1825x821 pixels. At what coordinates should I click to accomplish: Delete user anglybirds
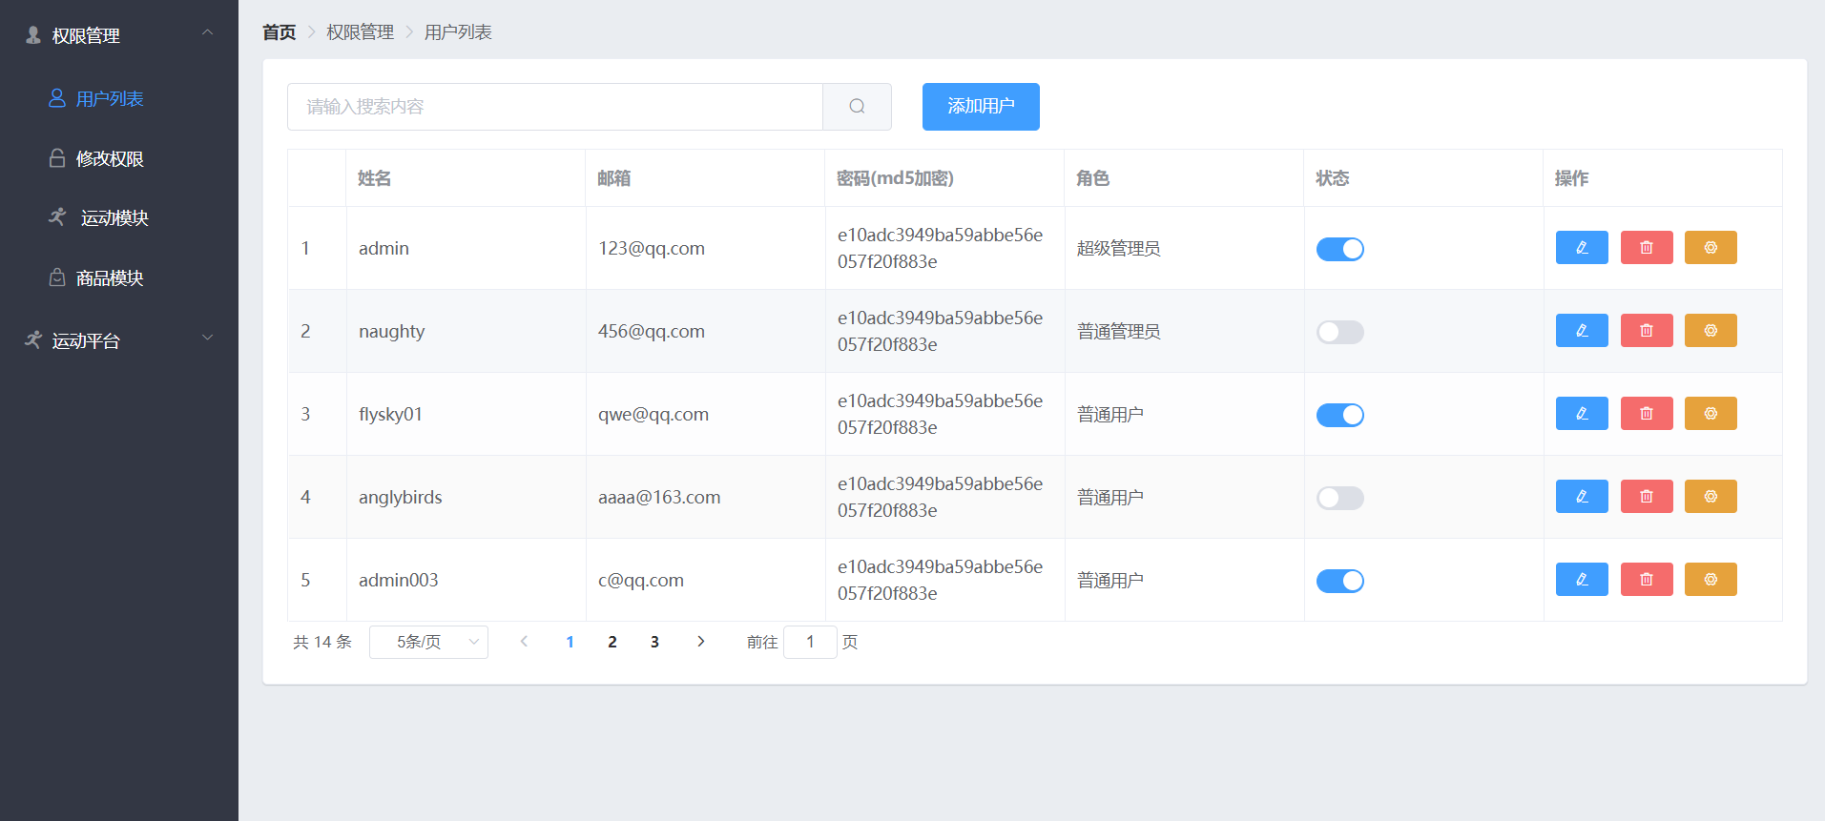pyautogui.click(x=1647, y=497)
